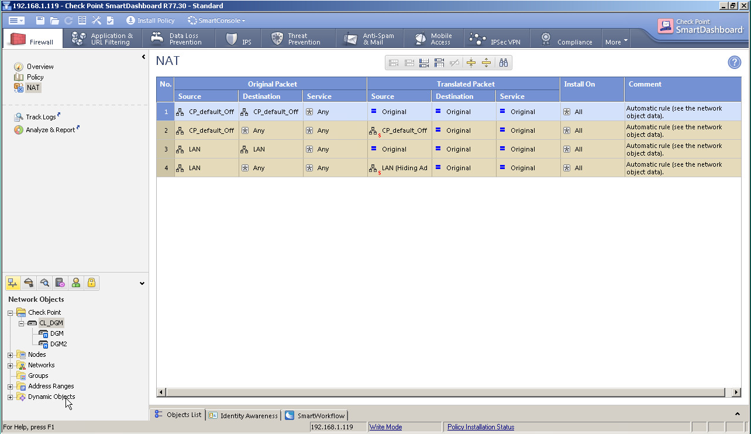The image size is (751, 434).
Task: Click Install Policy
Action: [x=150, y=20]
